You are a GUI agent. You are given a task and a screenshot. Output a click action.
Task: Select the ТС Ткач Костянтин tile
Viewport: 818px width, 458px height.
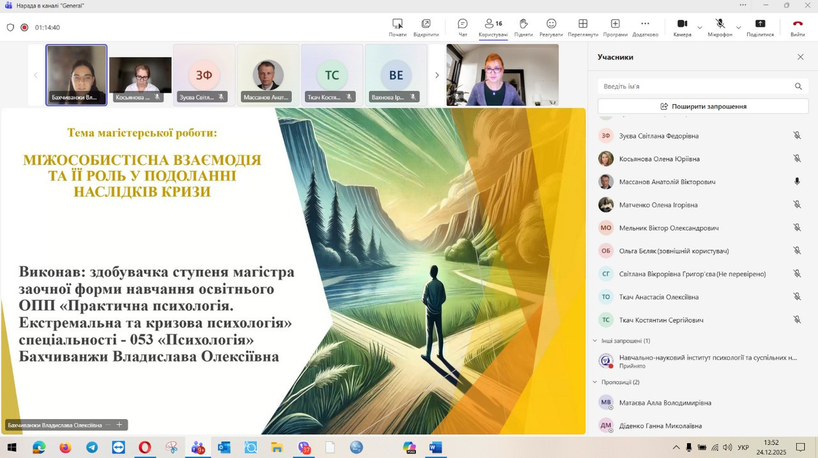point(332,75)
